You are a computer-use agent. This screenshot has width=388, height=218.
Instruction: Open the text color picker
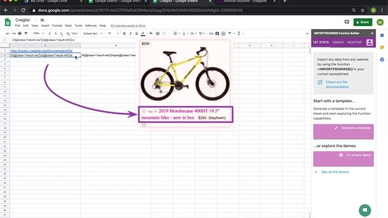(143, 33)
